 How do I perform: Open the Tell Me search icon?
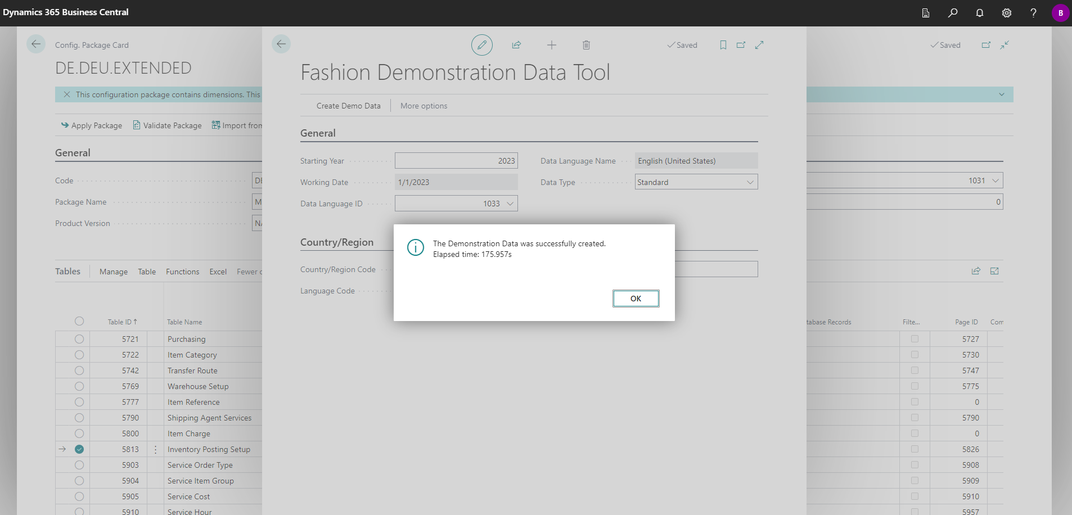coord(952,12)
